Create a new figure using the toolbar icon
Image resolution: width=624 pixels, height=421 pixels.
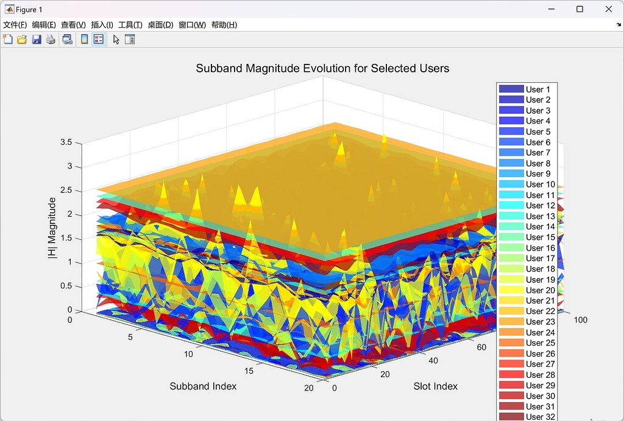[x=7, y=38]
